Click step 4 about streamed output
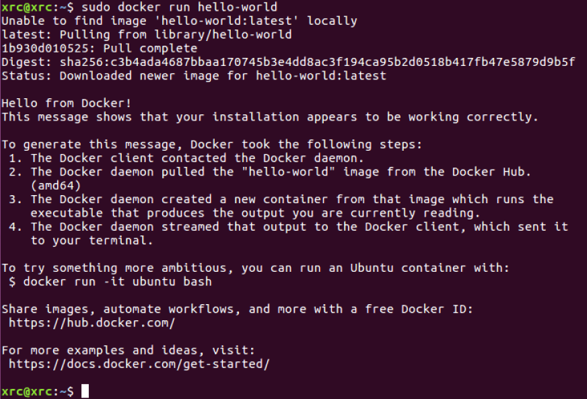The height and width of the screenshot is (399, 587). click(288, 233)
